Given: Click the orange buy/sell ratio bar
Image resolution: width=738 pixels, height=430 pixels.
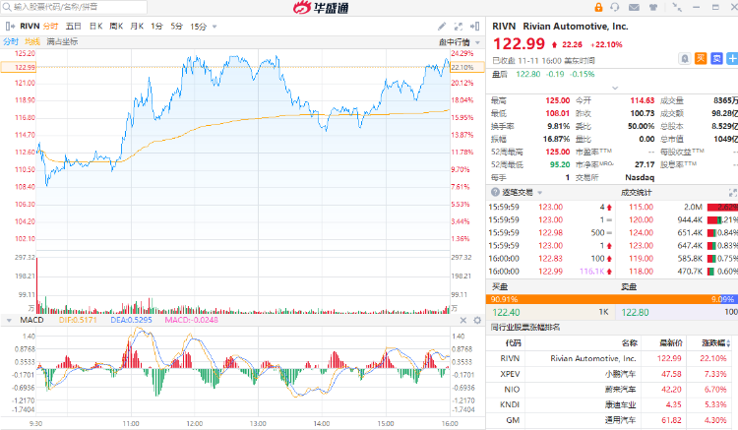Looking at the screenshot, I should (x=611, y=299).
